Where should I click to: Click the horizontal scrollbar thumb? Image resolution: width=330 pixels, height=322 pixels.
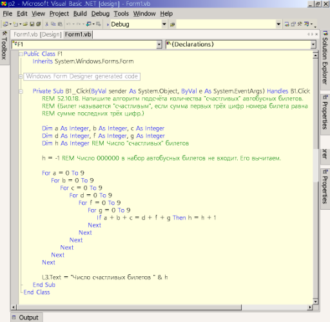point(128,307)
